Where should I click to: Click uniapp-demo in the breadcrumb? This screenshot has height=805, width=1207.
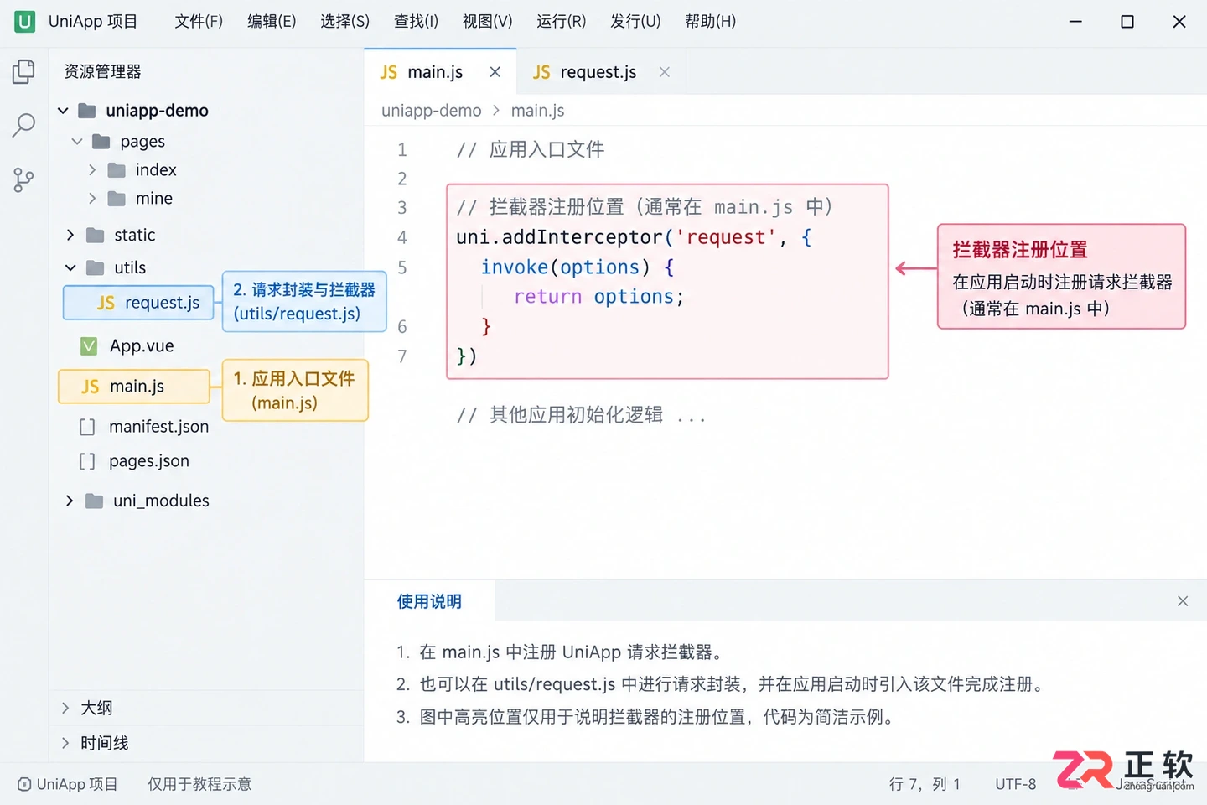432,111
